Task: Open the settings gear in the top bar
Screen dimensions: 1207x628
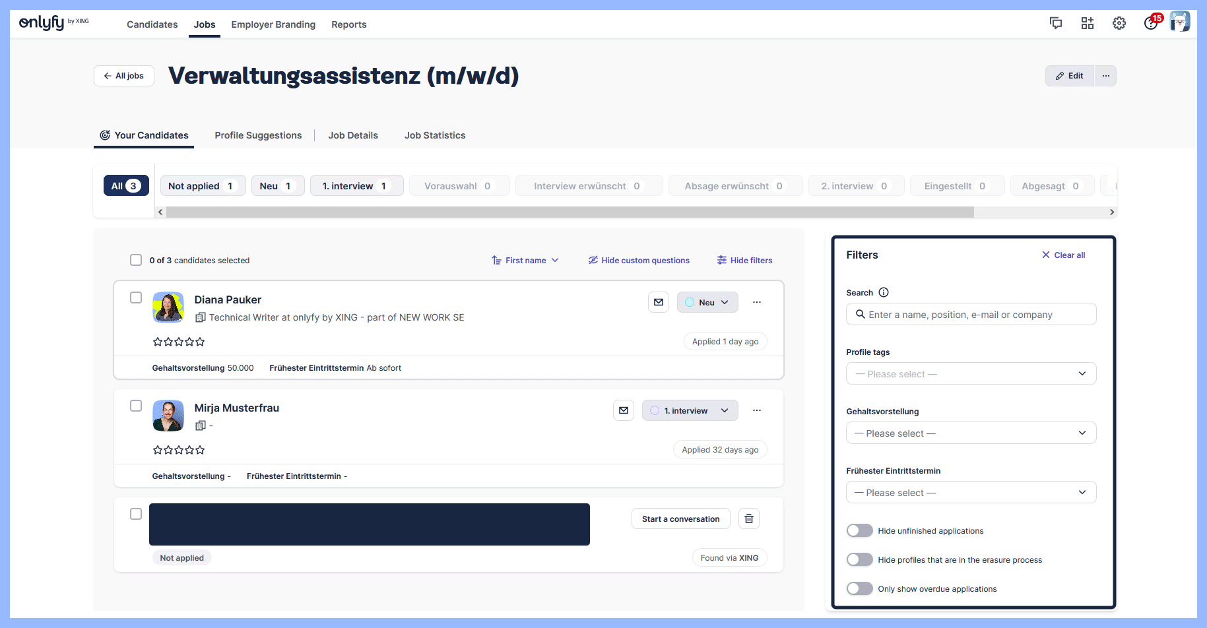Action: 1119,22
